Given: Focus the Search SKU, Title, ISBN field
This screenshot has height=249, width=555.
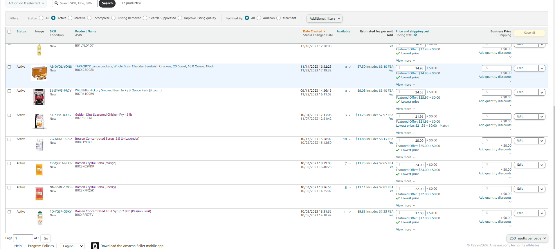Looking at the screenshot, I should pyautogui.click(x=75, y=3).
